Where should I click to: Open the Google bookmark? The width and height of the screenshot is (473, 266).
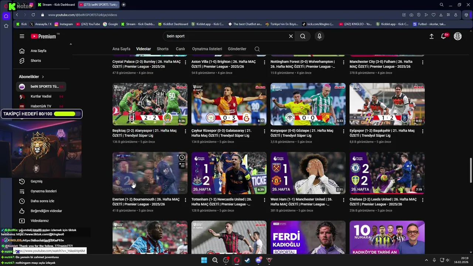coord(110,24)
